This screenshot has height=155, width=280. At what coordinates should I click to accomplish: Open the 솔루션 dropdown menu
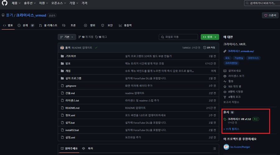click(x=30, y=3)
